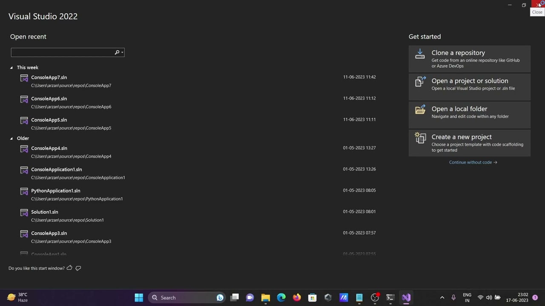The image size is (545, 306).
Task: Click the ConsoleApp4.sln solution icon
Action: (x=24, y=149)
